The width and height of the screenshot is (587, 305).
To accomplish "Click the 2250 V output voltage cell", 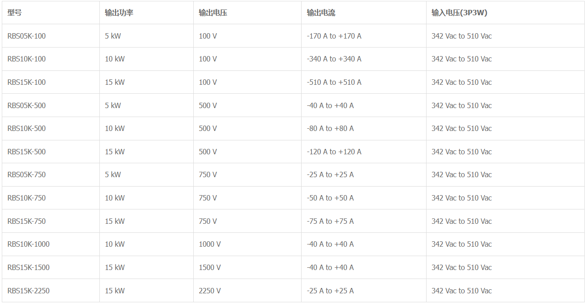I will click(x=210, y=291).
